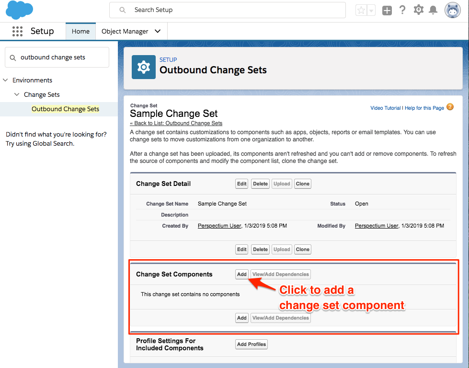This screenshot has height=368, width=469.
Task: Open the Object Manager tab
Action: 125,32
